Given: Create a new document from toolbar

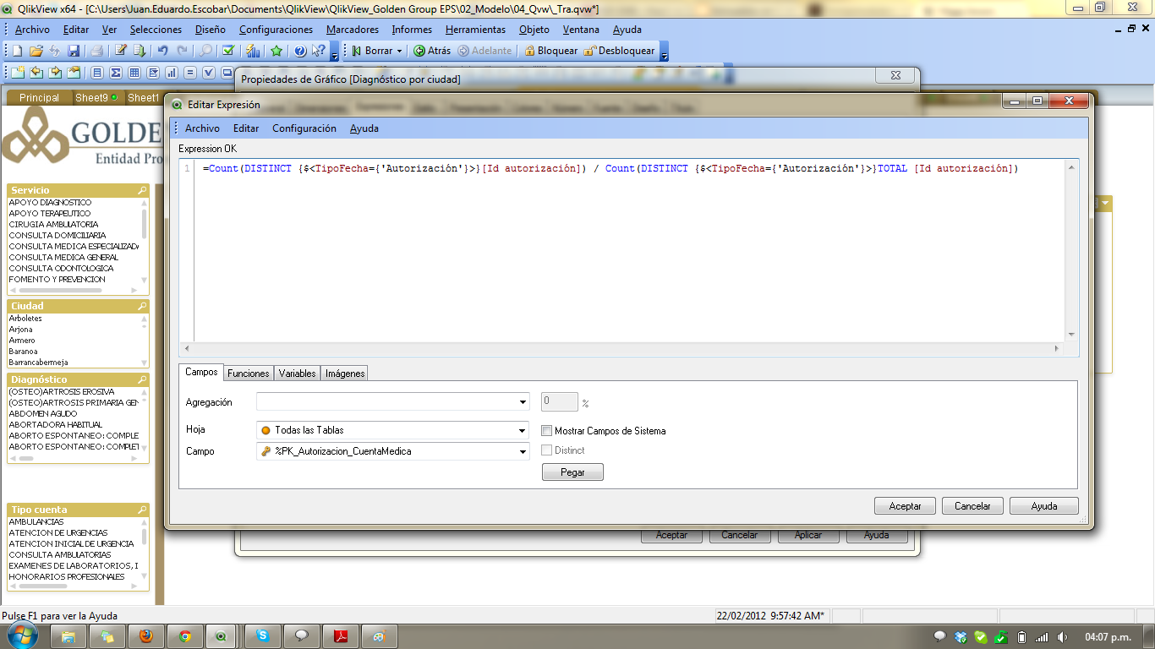Looking at the screenshot, I should 17,51.
